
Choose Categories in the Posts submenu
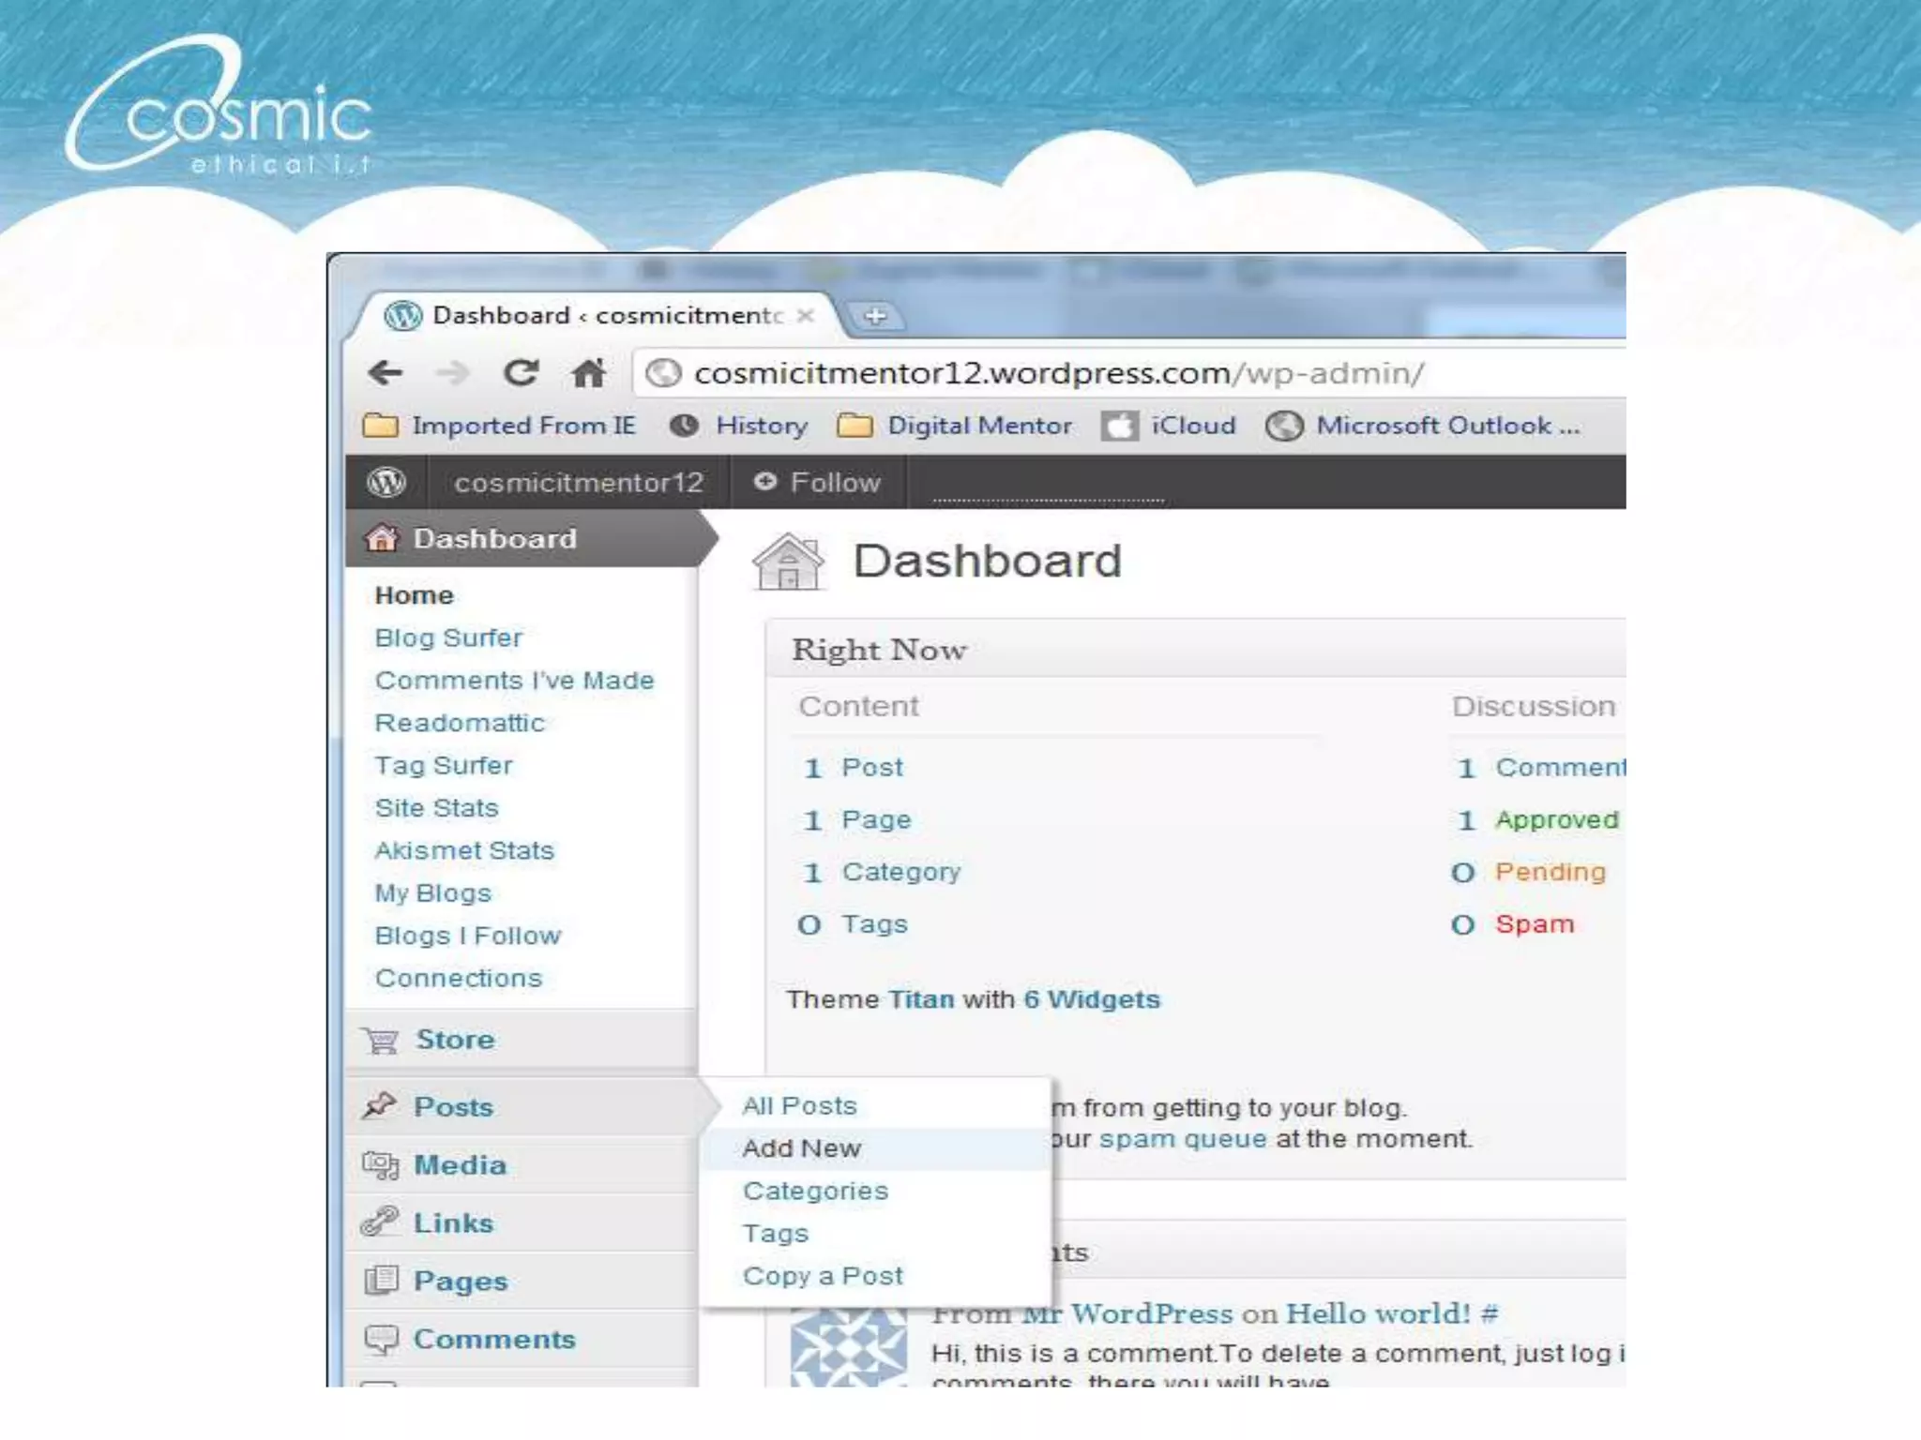(x=814, y=1191)
